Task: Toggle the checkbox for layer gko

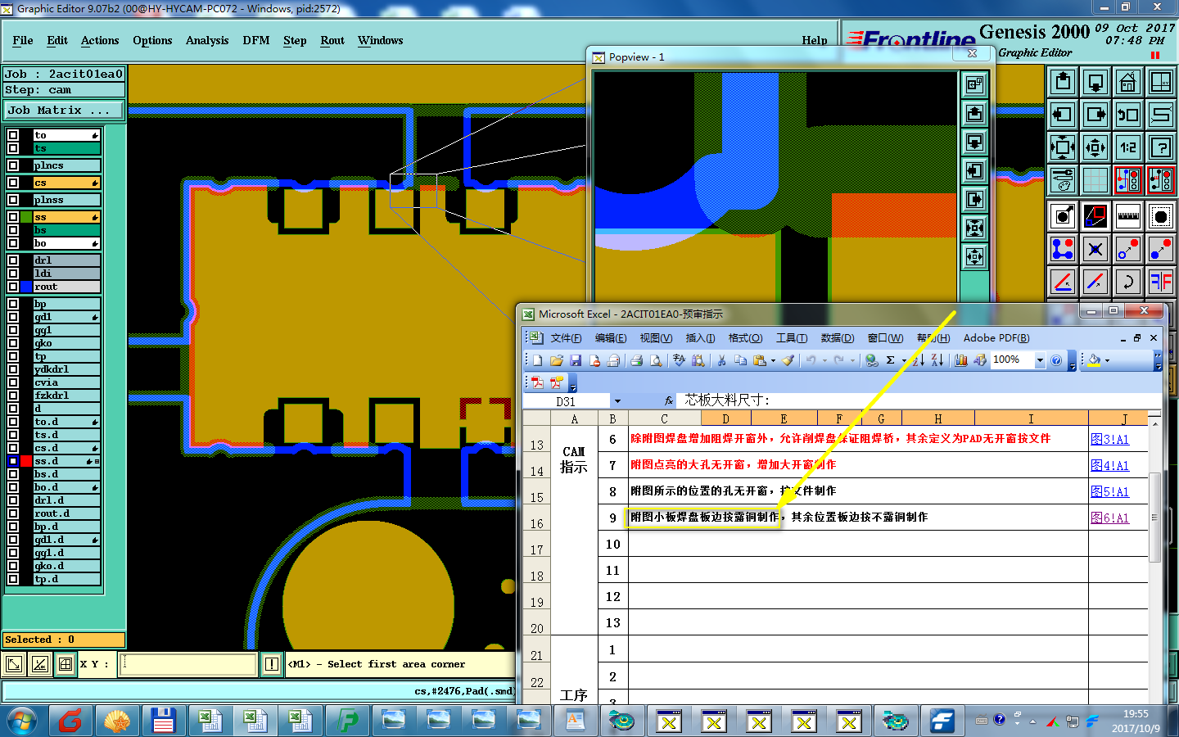Action: [13, 343]
